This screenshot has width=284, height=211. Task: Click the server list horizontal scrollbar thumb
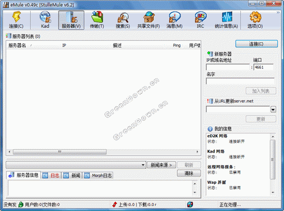pos(60,151)
